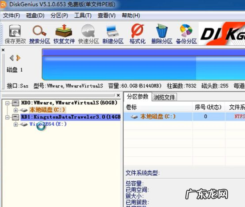
Task: Switch to the 分区参数 tab
Action: pyautogui.click(x=137, y=97)
